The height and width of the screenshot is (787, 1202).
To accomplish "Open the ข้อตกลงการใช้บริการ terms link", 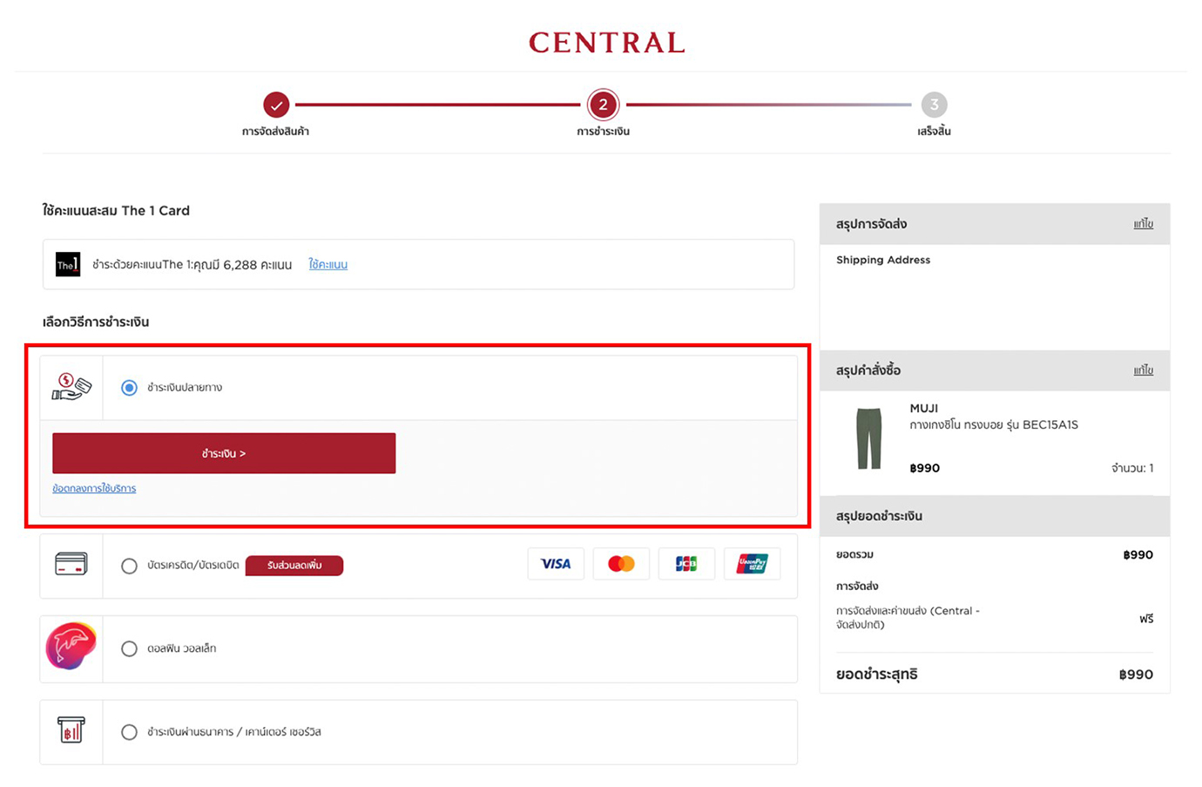I will coord(94,488).
